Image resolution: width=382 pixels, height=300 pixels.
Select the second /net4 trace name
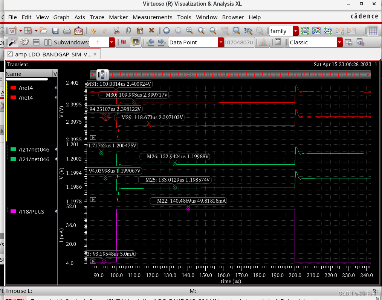click(x=26, y=98)
